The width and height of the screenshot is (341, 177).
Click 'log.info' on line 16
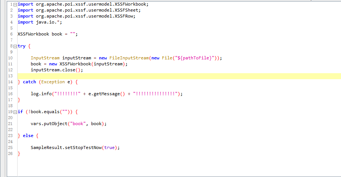tap(41, 94)
